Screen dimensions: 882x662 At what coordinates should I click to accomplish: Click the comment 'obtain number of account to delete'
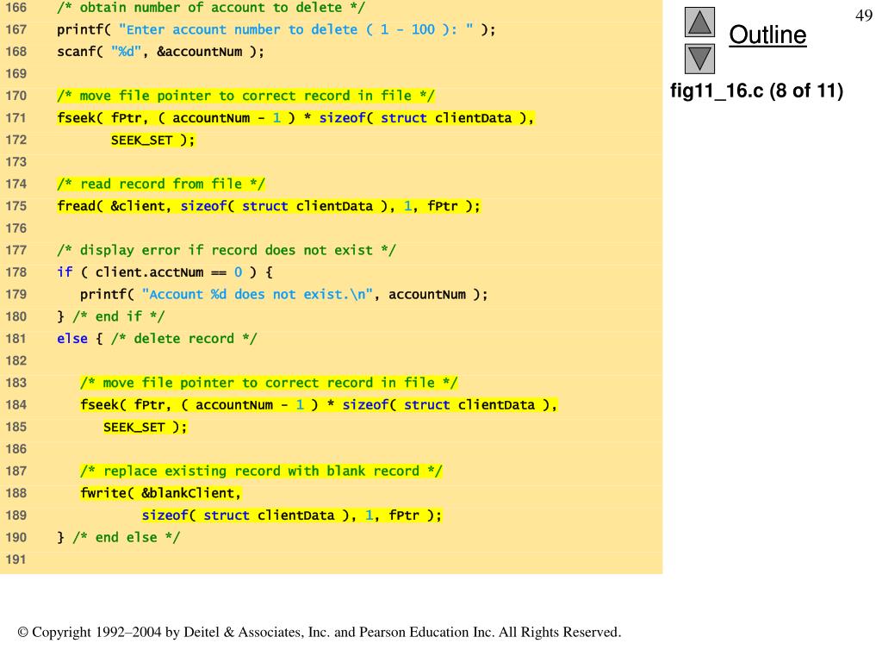click(x=211, y=7)
